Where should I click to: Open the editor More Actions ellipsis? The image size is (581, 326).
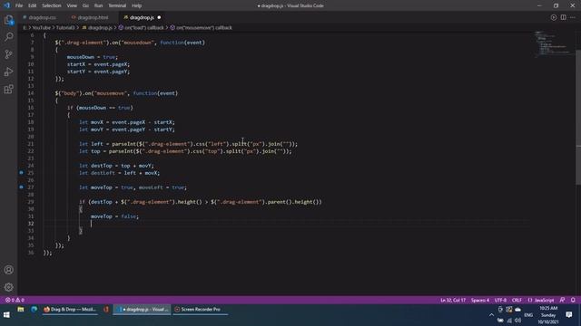(x=573, y=17)
